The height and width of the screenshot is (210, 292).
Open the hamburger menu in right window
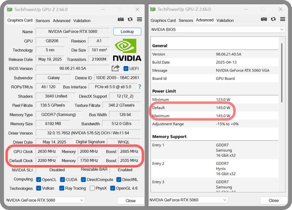click(x=283, y=19)
